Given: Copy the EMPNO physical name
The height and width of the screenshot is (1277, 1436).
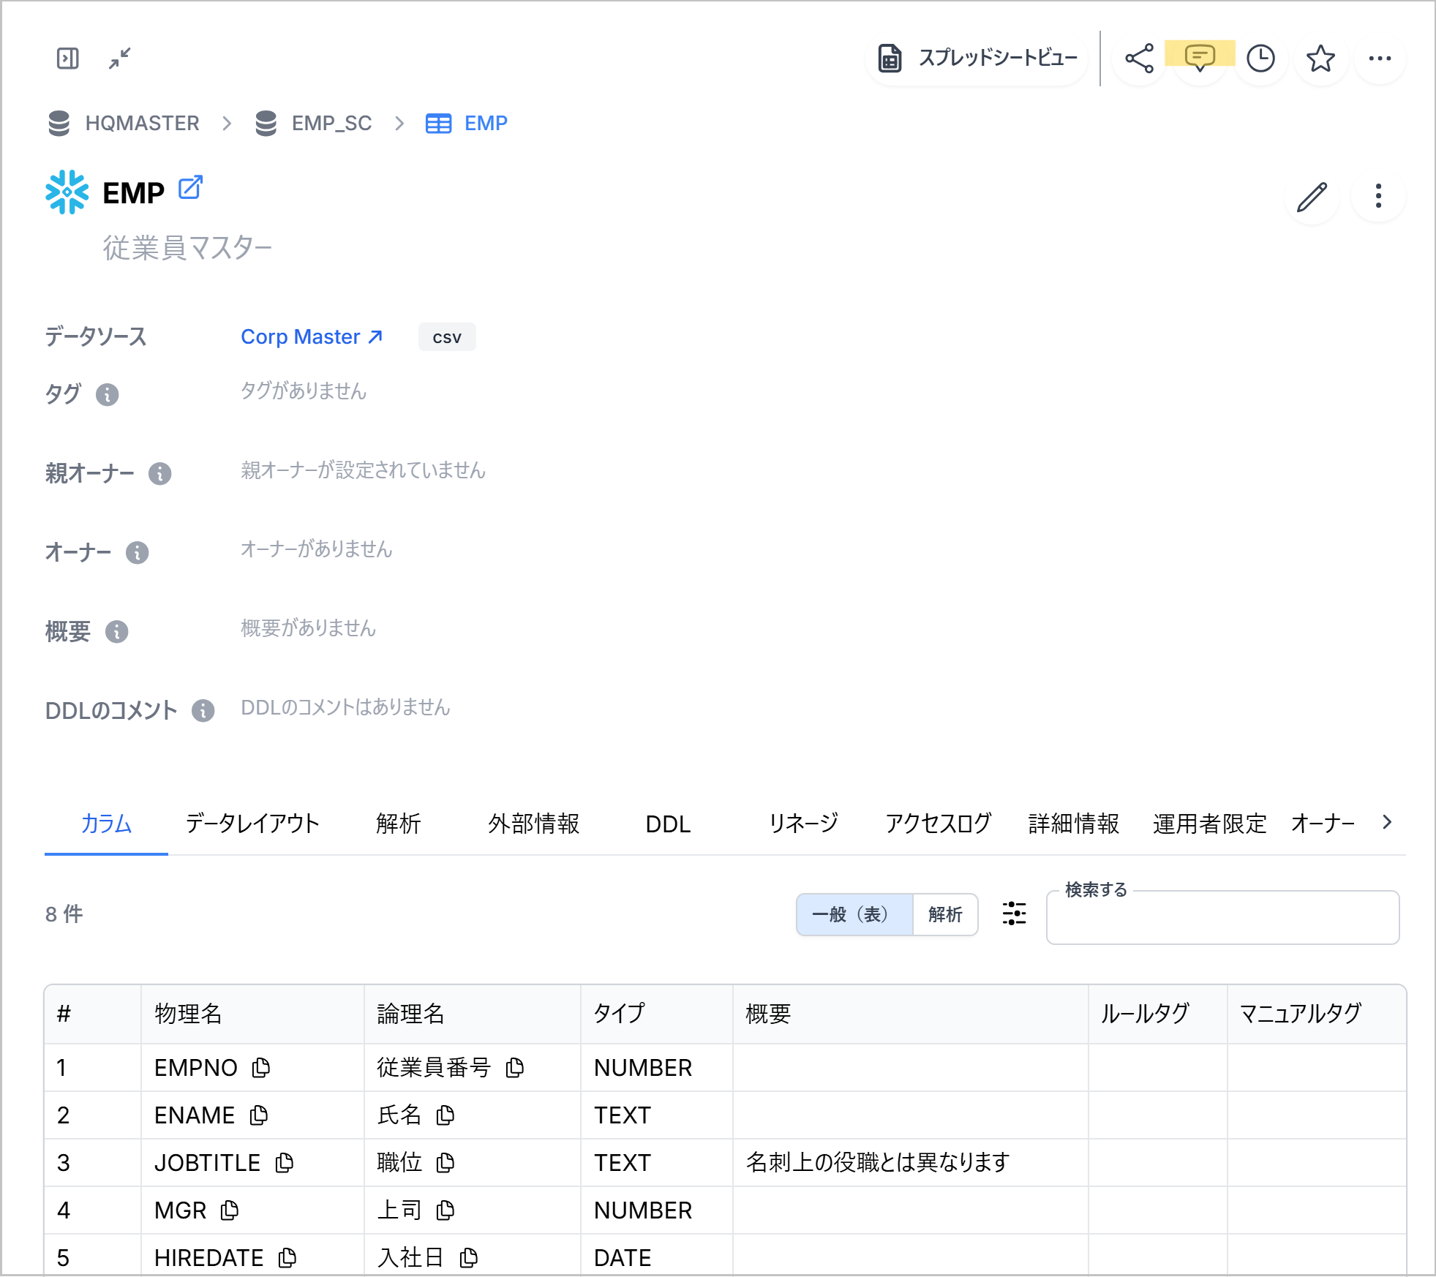Looking at the screenshot, I should click(261, 1068).
